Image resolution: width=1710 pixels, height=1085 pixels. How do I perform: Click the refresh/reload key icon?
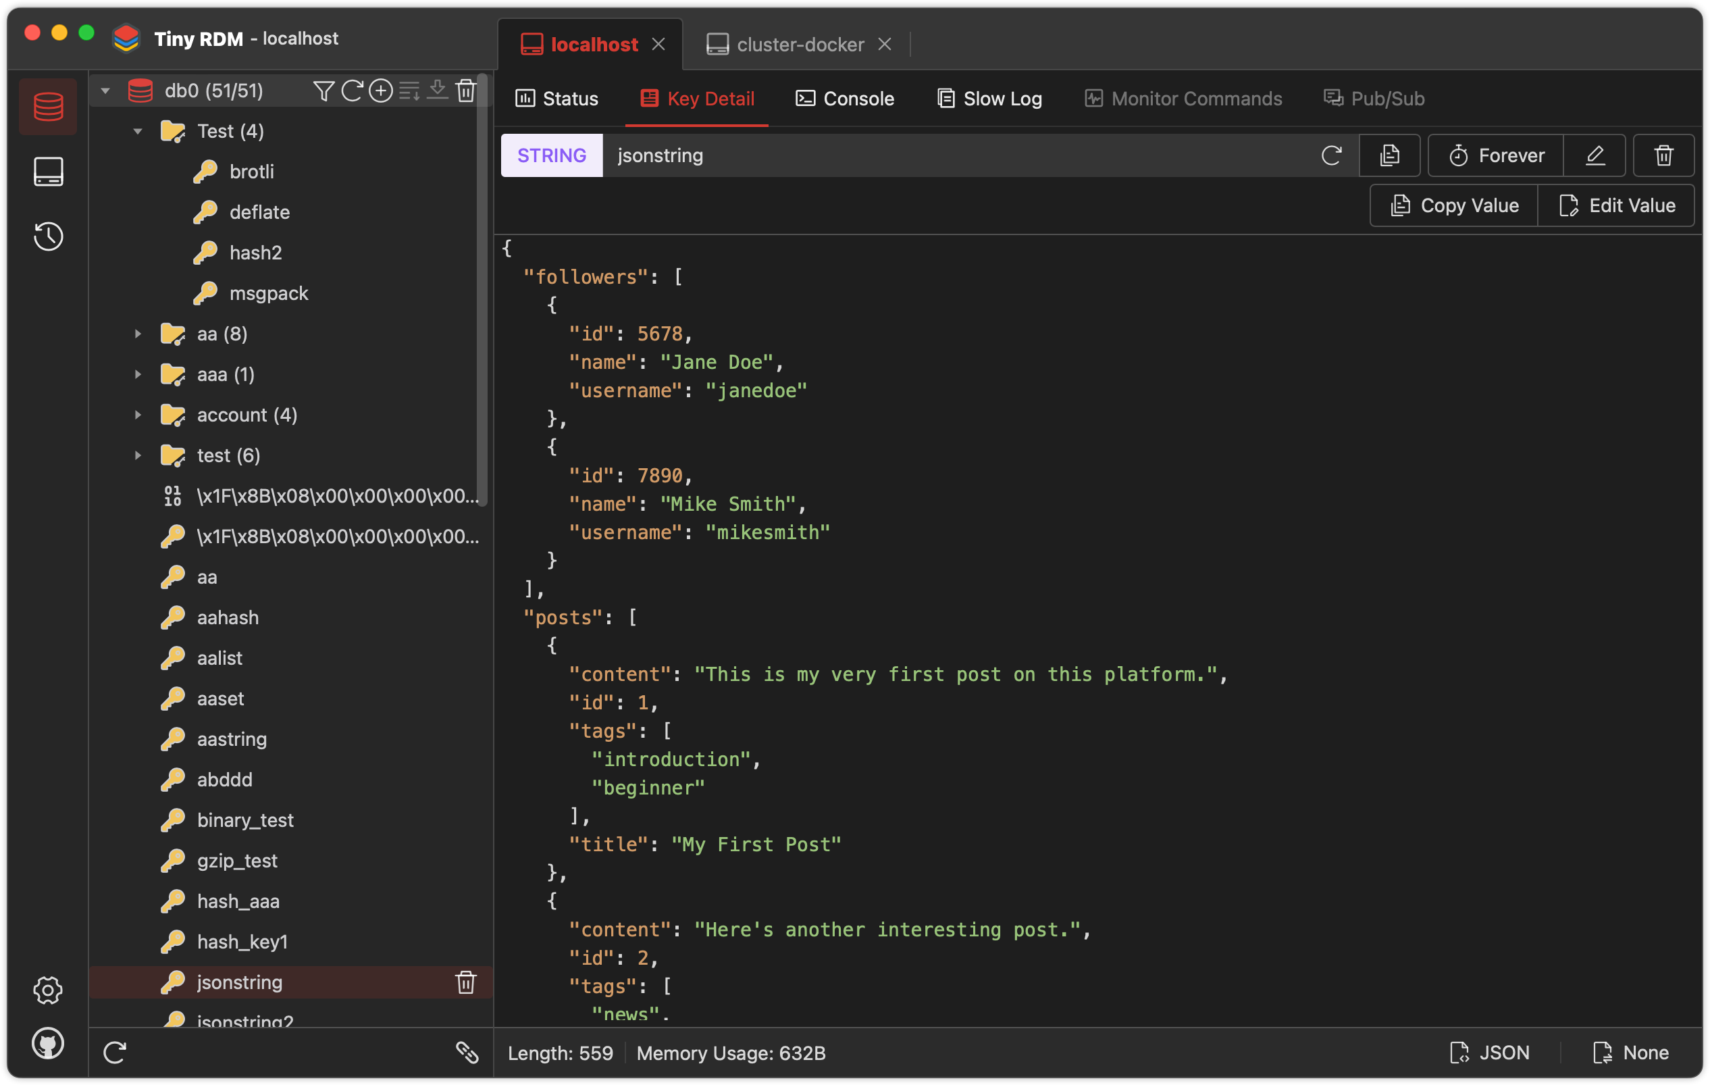[x=1330, y=155]
